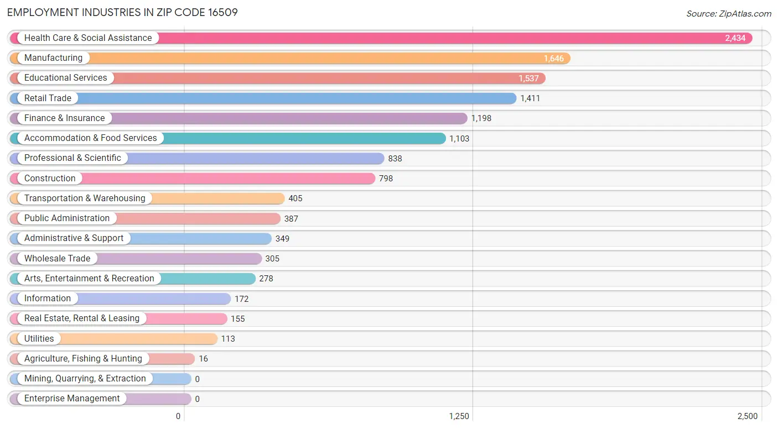The image size is (778, 429).
Task: Click the Arts, Entertainment & Recreation label
Action: [x=89, y=279]
